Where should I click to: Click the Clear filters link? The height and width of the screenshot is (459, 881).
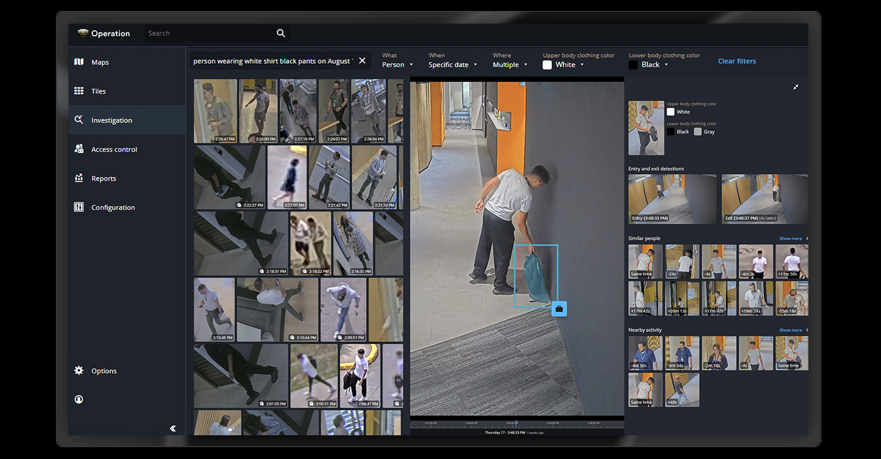pos(737,61)
